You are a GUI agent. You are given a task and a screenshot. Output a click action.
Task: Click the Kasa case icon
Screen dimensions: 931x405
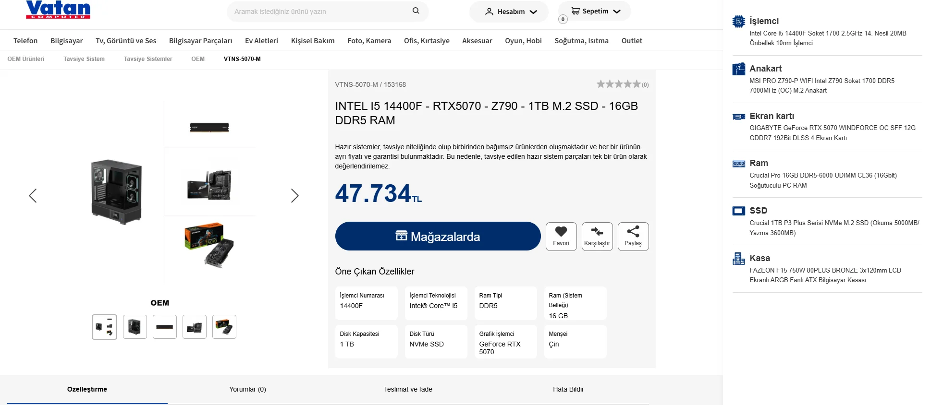pyautogui.click(x=738, y=259)
